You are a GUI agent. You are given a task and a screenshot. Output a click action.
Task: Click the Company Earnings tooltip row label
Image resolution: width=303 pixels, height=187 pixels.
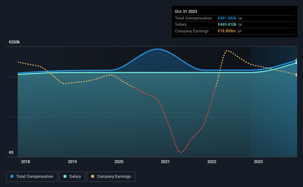coord(192,31)
